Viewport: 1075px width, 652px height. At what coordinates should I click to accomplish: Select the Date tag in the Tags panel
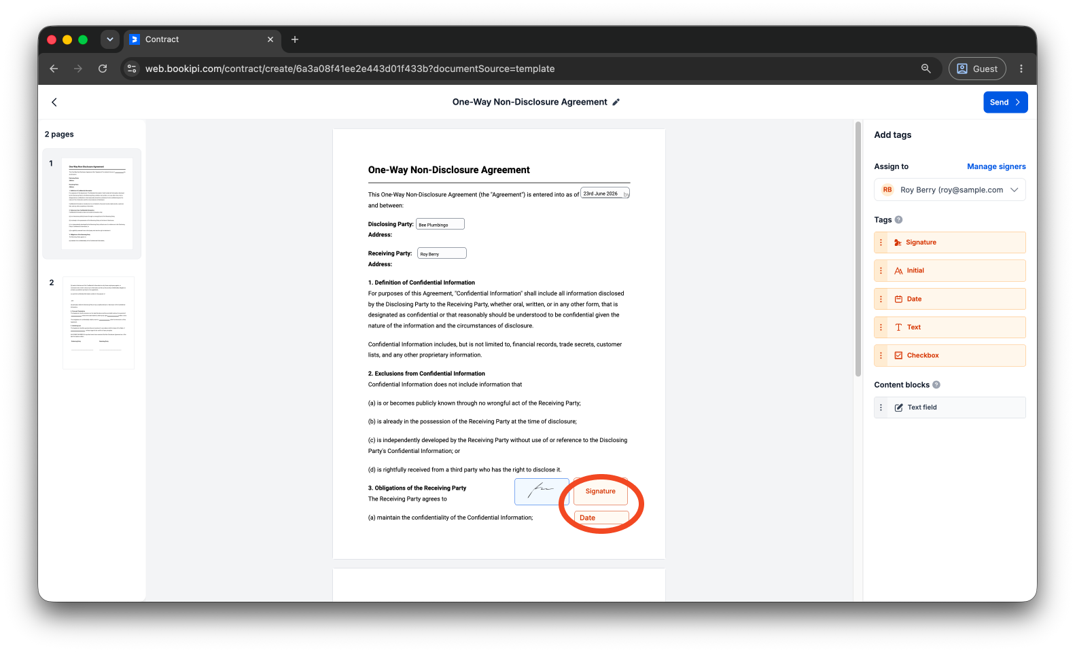point(949,299)
